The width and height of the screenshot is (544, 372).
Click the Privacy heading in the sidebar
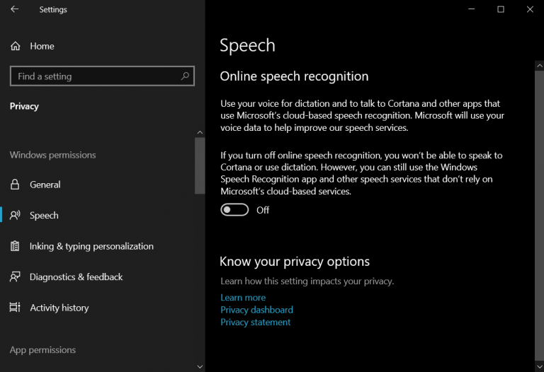(x=24, y=106)
